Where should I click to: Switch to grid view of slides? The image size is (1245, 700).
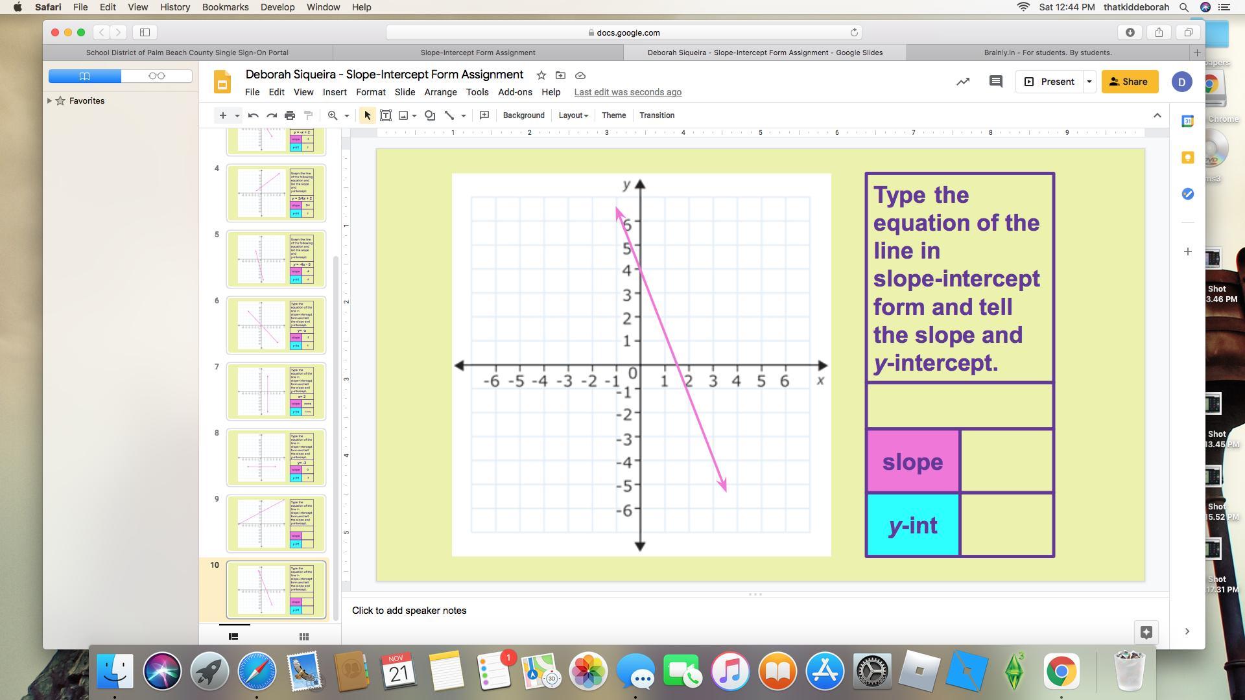coord(303,636)
